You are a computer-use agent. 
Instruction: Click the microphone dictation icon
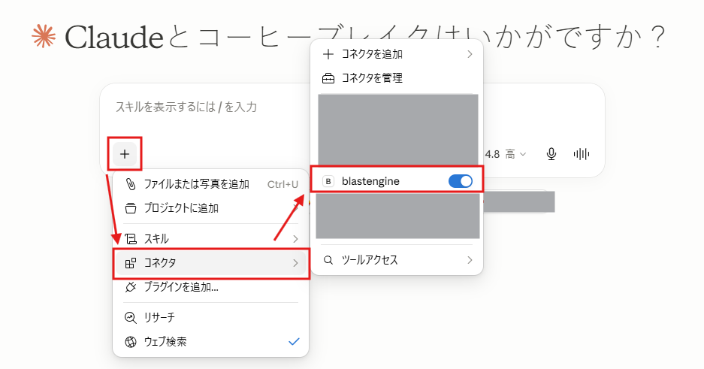pos(551,154)
